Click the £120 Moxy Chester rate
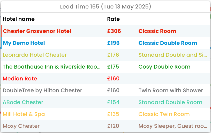 113,126
